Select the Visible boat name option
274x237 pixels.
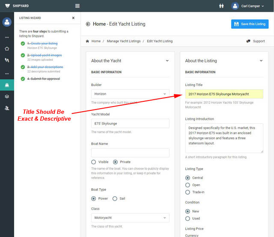[94, 162]
